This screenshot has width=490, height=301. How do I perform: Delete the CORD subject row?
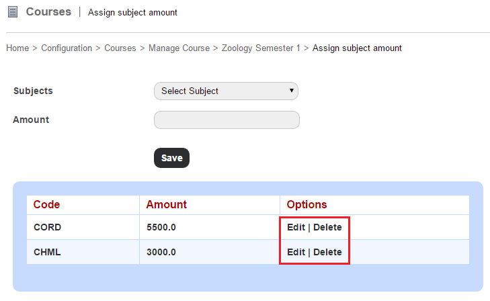[x=327, y=227]
